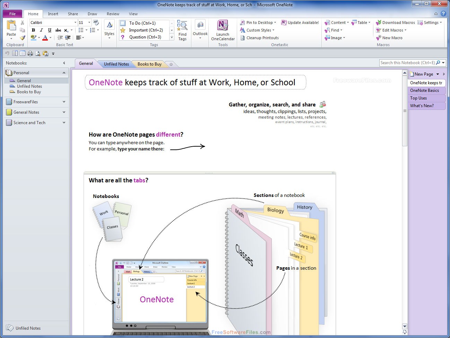
Task: Switch to the Insert ribbon tab
Action: click(x=53, y=14)
